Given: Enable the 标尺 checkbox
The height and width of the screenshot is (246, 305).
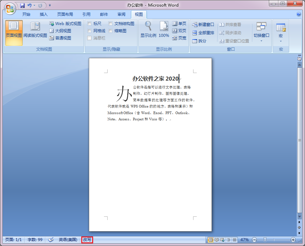Looking at the screenshot, I should tap(89, 24).
